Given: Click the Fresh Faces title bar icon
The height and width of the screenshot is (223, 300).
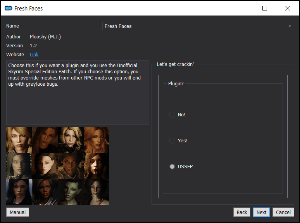Looking at the screenshot, I should 9,8.
